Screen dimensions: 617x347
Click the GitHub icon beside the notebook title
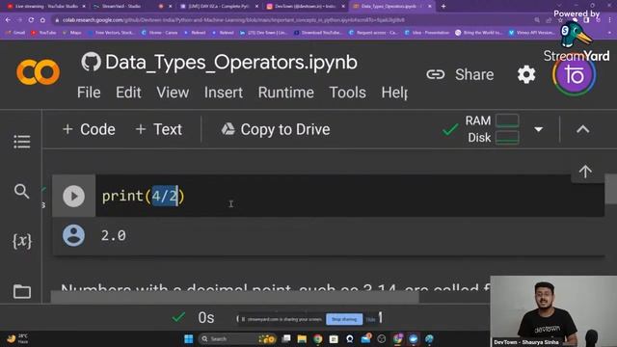click(91, 62)
